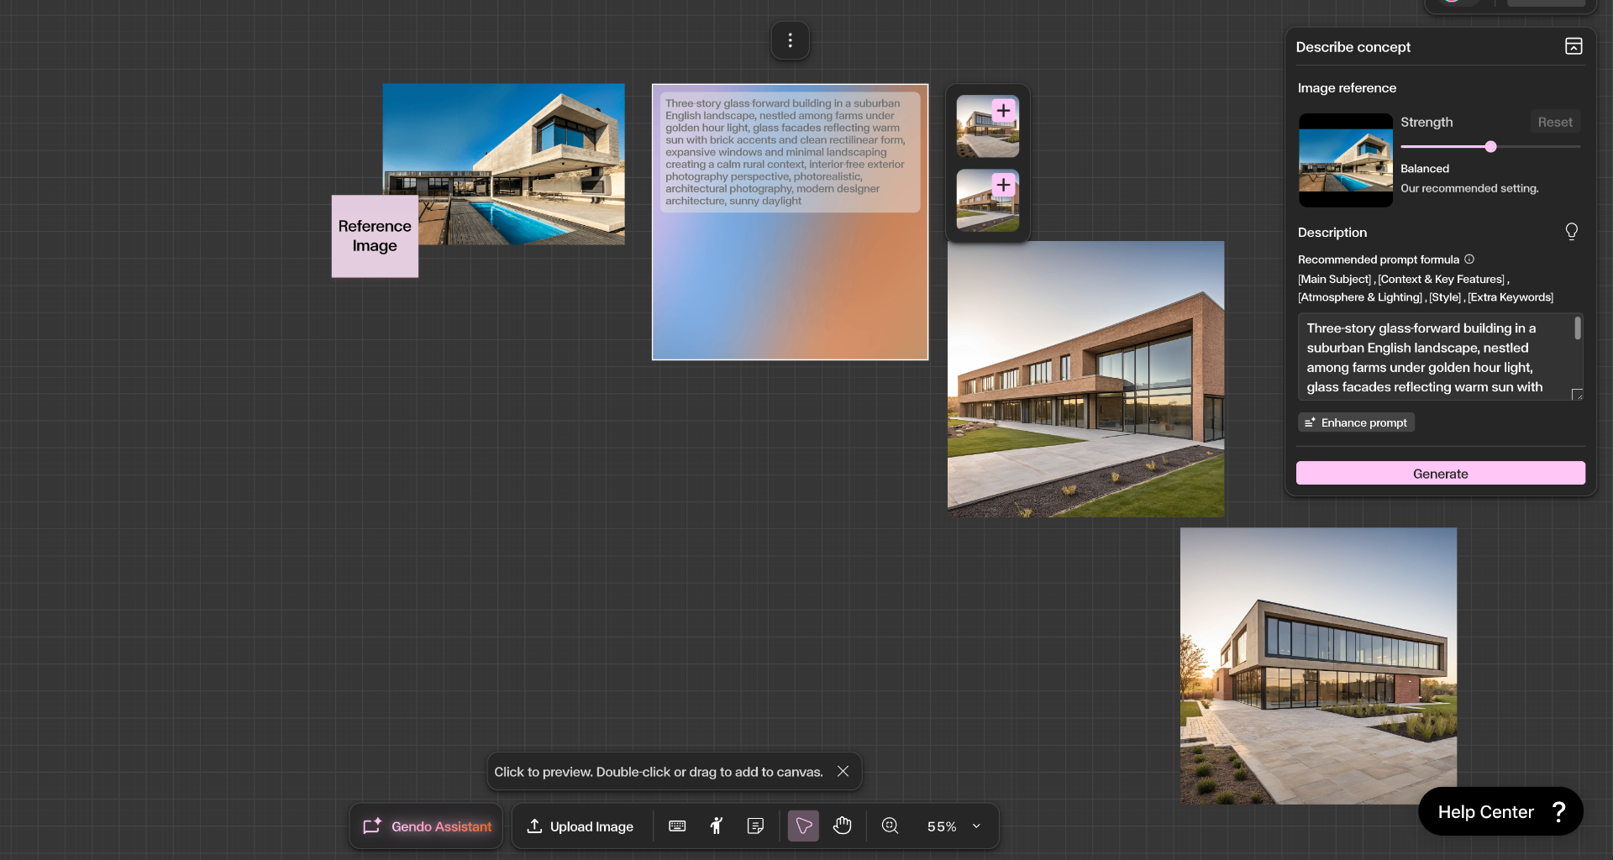Click Enhance prompt
Image resolution: width=1613 pixels, height=860 pixels.
tap(1355, 422)
